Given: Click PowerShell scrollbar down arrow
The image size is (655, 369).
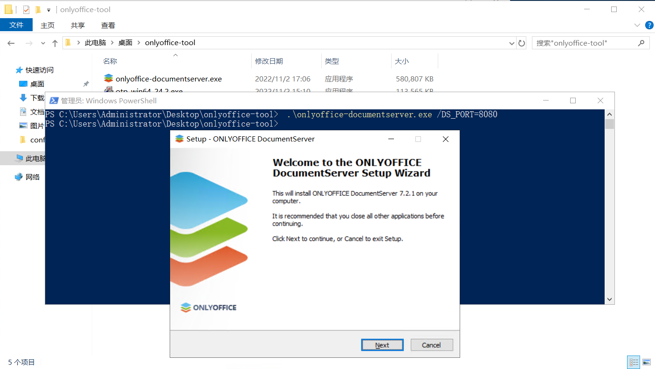Looking at the screenshot, I should (610, 300).
